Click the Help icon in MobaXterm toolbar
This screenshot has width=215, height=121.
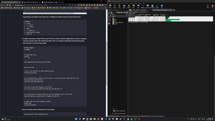click(162, 6)
